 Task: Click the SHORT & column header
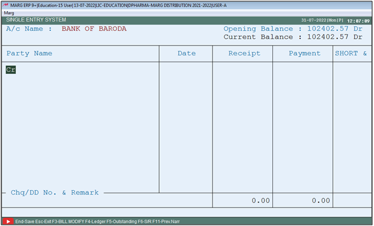coord(351,53)
